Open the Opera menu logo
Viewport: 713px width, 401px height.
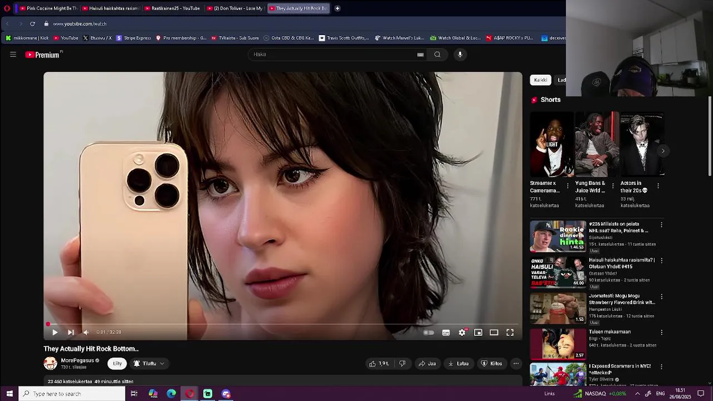click(7, 8)
